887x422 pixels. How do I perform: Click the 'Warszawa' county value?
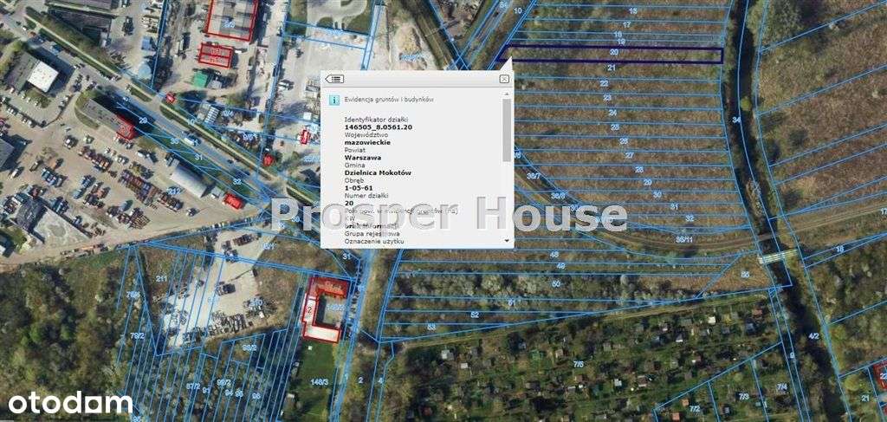[361, 158]
